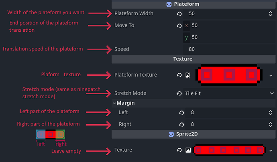Collapse the Margin section
Image resolution: width=277 pixels, height=162 pixels.
pos(114,103)
